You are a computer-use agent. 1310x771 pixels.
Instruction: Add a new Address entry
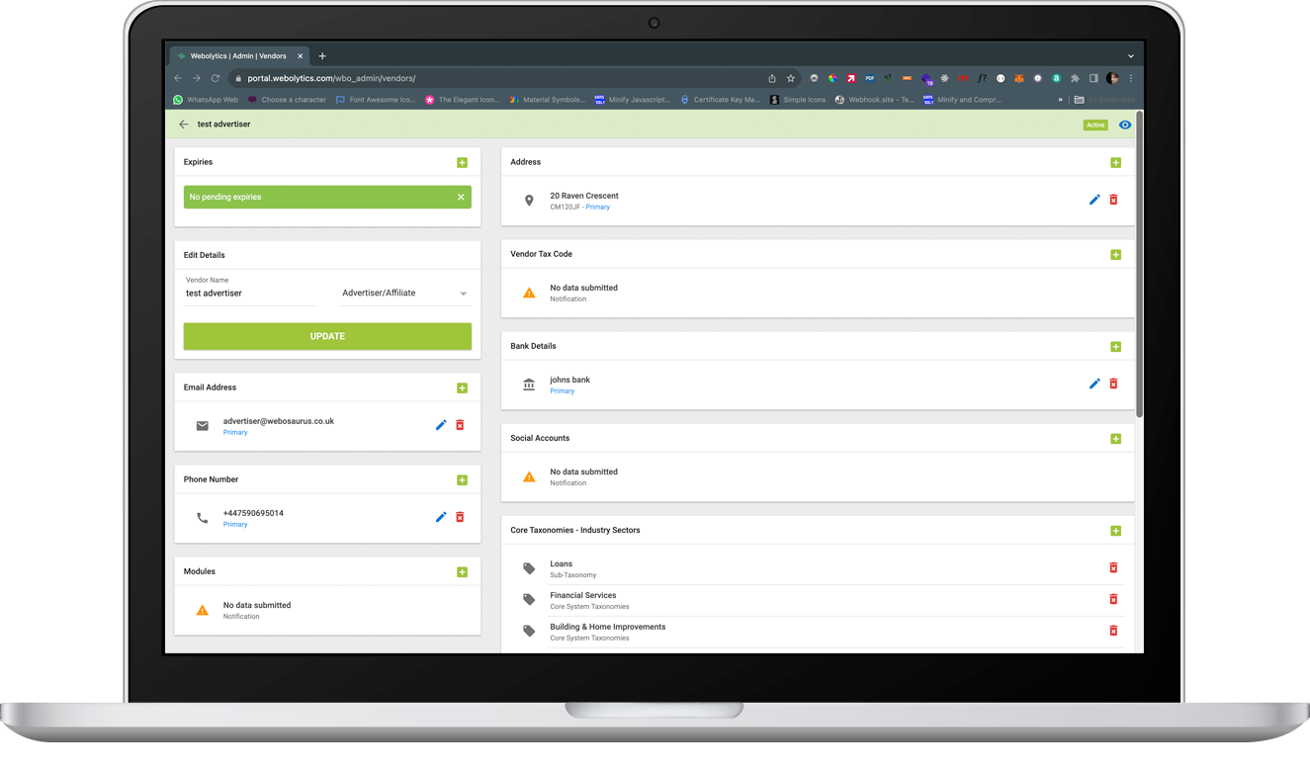1115,162
